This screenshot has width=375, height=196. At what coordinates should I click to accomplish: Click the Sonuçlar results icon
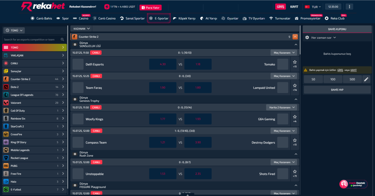[6, 71]
